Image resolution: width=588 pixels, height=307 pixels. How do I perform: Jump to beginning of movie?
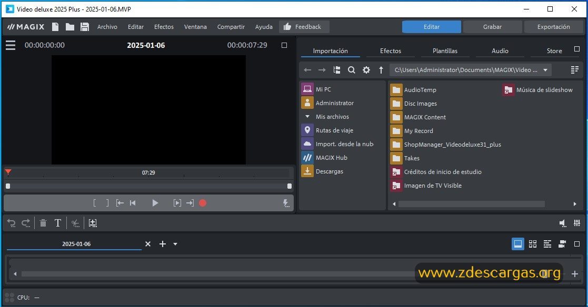tap(133, 203)
